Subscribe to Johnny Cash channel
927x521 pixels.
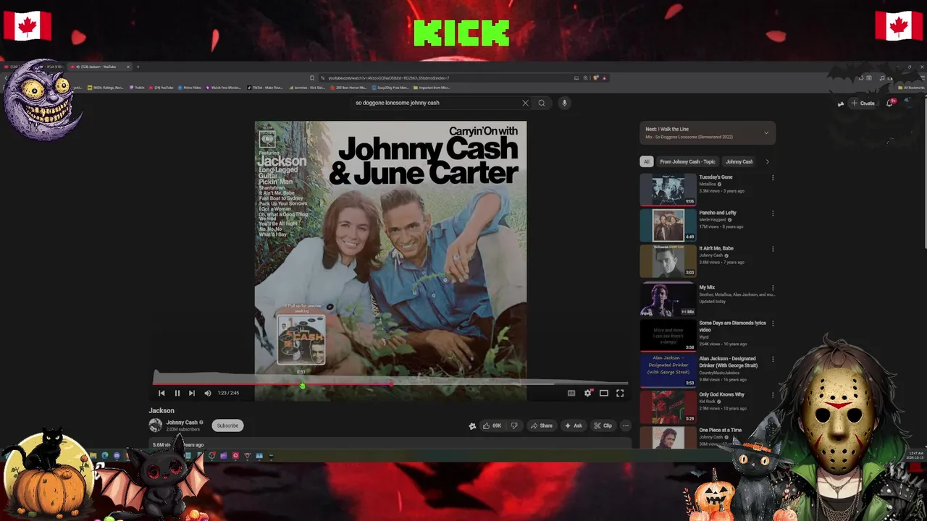coord(227,425)
